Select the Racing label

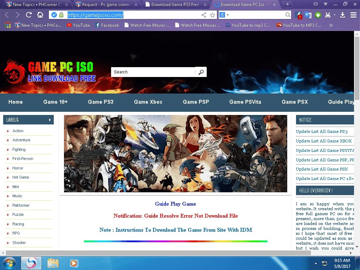click(18, 224)
